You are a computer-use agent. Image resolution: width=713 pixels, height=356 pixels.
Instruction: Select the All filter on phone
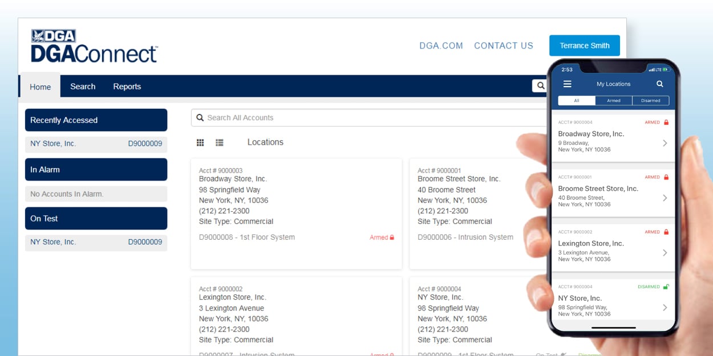point(577,101)
